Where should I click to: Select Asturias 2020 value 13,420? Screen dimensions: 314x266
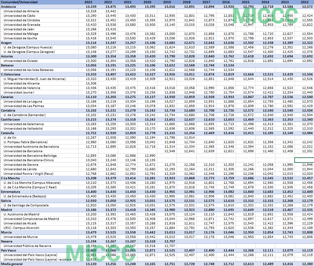point(150,56)
